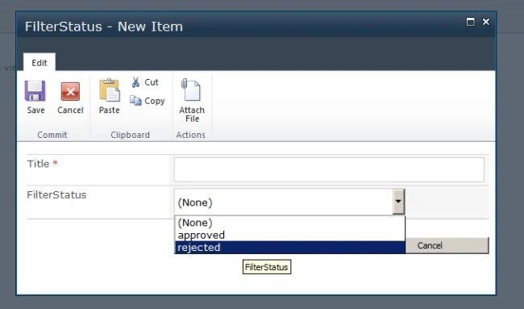Click the Attach File paperclip icon

[191, 90]
